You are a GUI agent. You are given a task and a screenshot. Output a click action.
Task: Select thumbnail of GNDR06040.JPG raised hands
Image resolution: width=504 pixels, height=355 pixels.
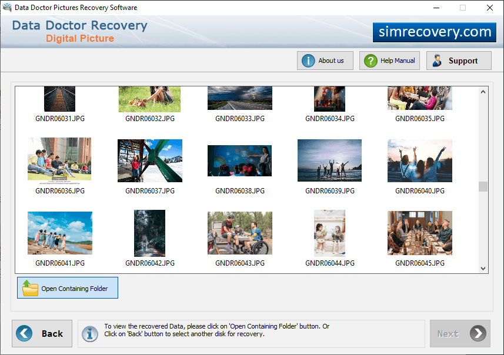tap(420, 160)
